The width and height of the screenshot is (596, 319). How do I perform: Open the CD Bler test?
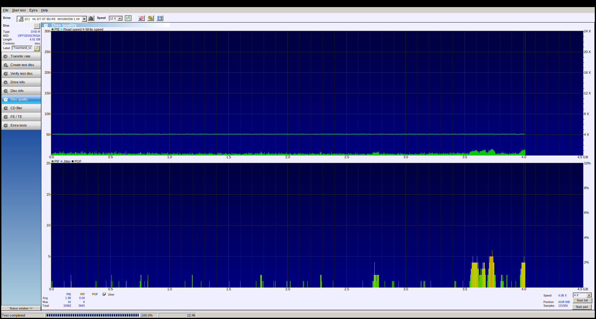pyautogui.click(x=21, y=108)
